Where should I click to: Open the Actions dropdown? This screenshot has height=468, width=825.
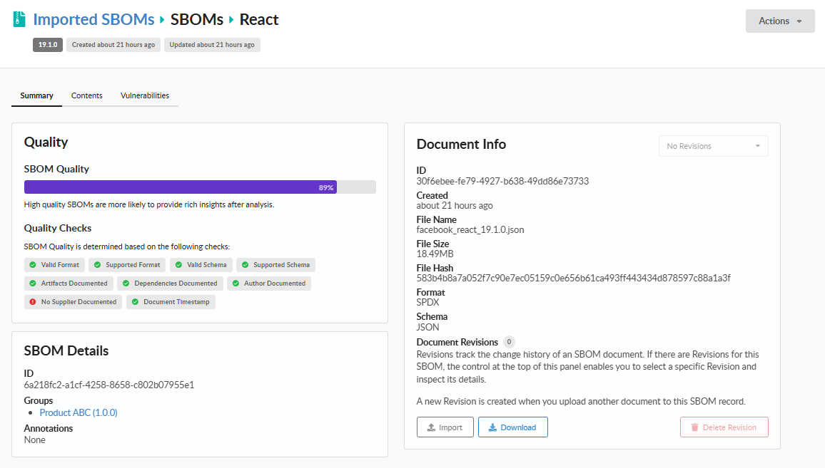click(780, 21)
